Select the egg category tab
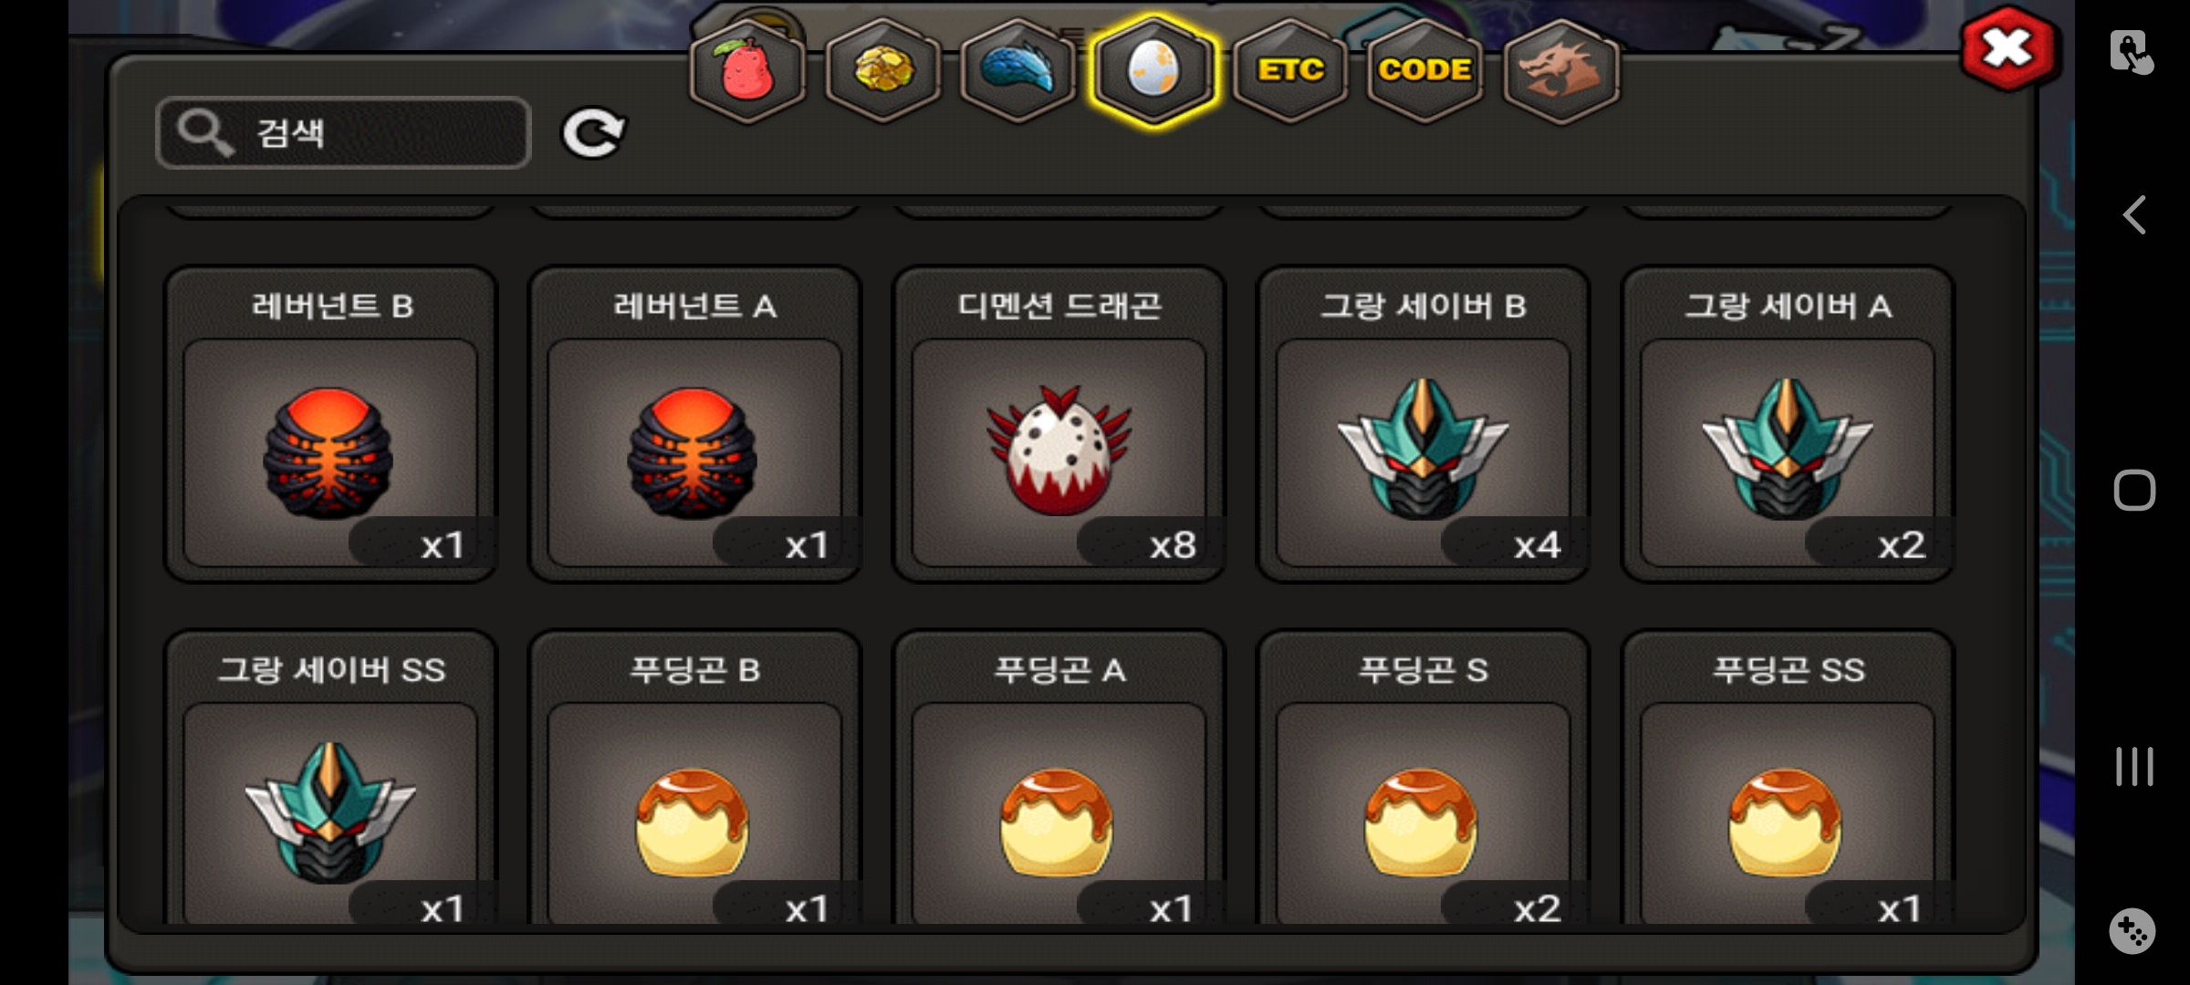 pyautogui.click(x=1153, y=70)
